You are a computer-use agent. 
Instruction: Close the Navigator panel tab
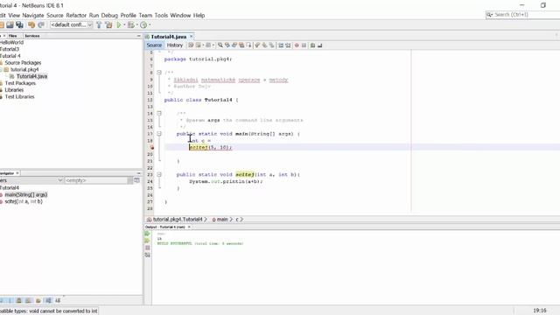(x=17, y=173)
